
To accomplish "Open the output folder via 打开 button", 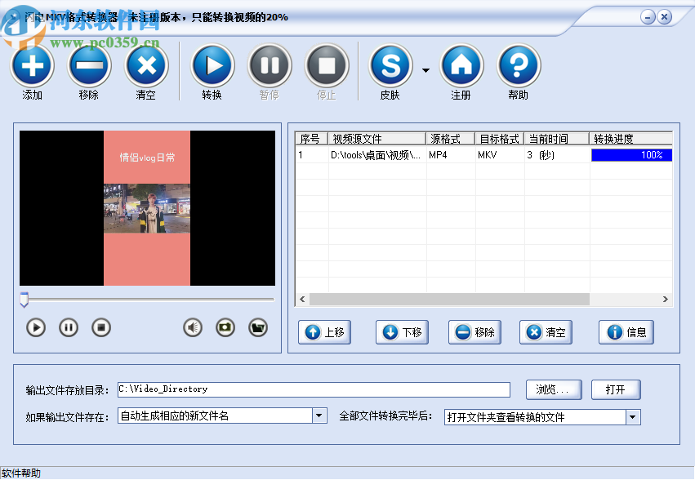I will (x=616, y=389).
